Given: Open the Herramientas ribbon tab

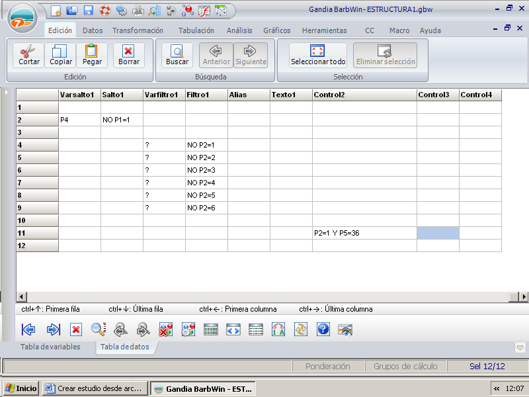Looking at the screenshot, I should tap(324, 30).
